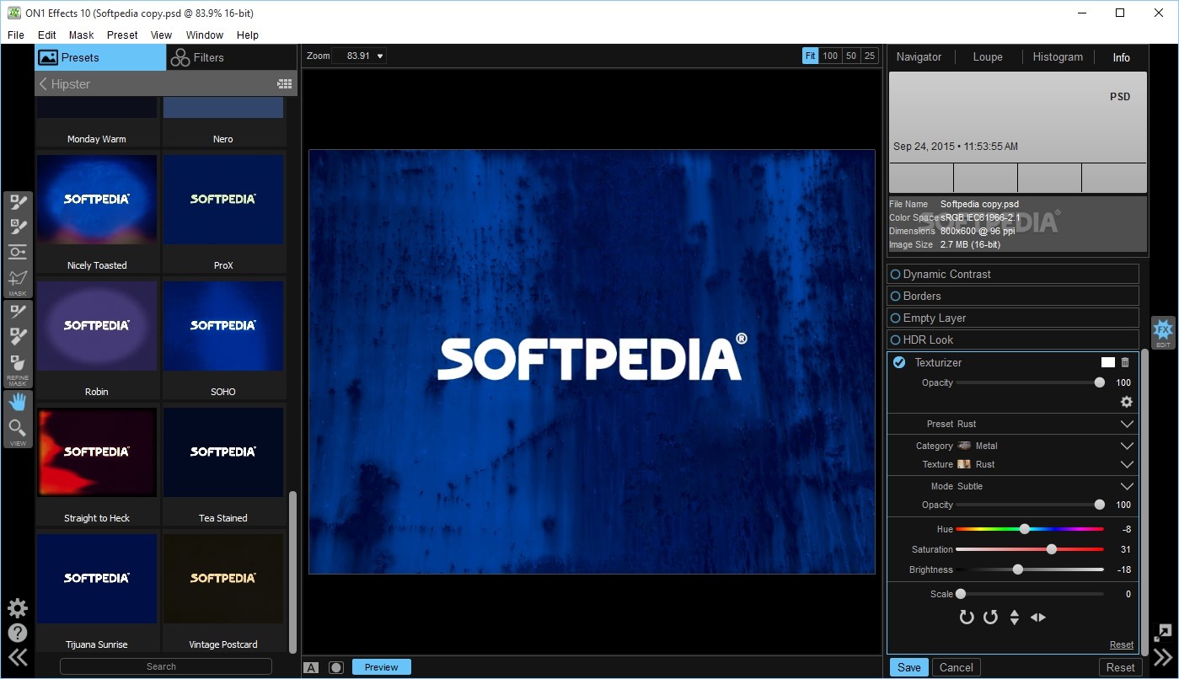The height and width of the screenshot is (679, 1179).
Task: Adjust the Scale slider handle
Action: tap(960, 594)
